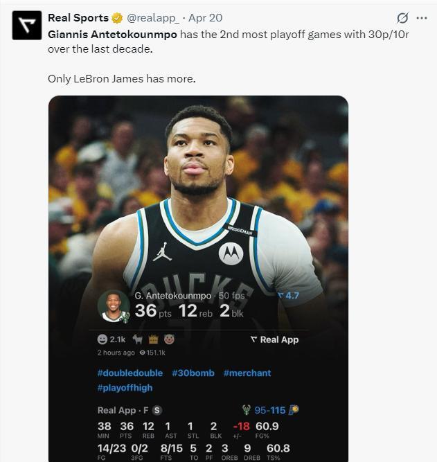
Task: Open the Apr 20 post timestamp
Action: tap(206, 18)
